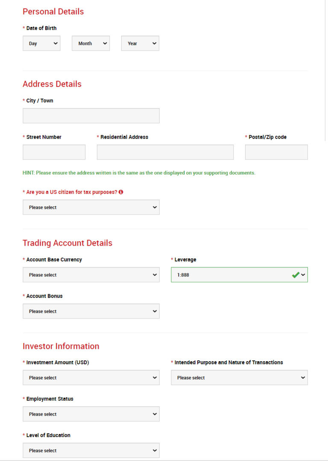This screenshot has width=328, height=461.
Task: Open the Year dropdown
Action: point(140,43)
